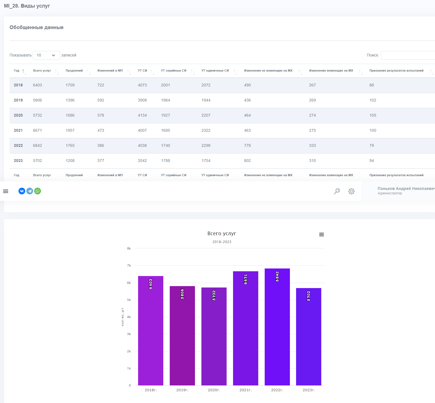Expand the records-per-page dropdown showing 10
The width and height of the screenshot is (435, 403).
click(x=46, y=55)
